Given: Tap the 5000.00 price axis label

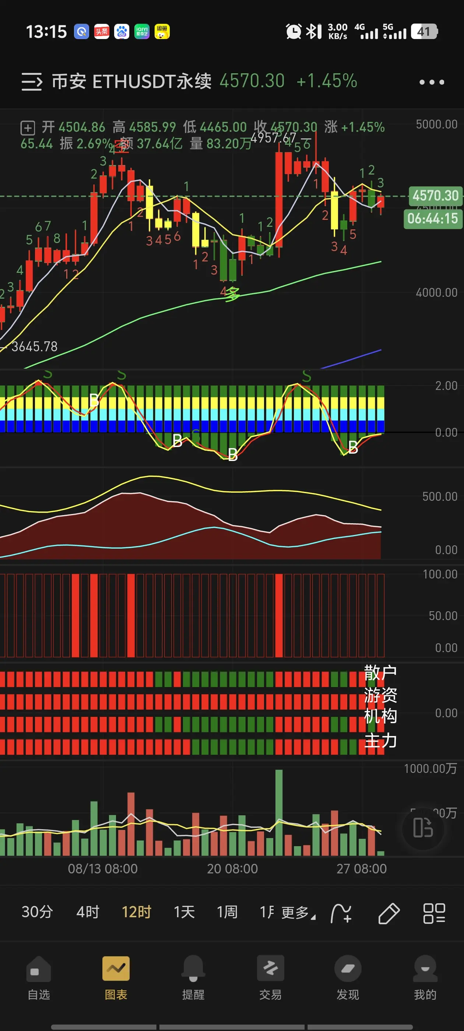Looking at the screenshot, I should pyautogui.click(x=436, y=124).
